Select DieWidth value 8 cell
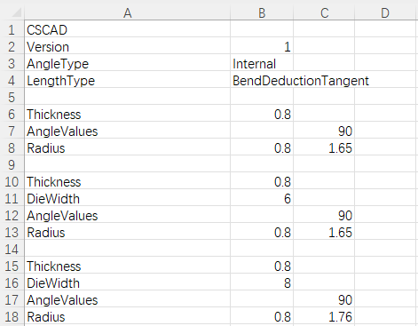 click(262, 283)
